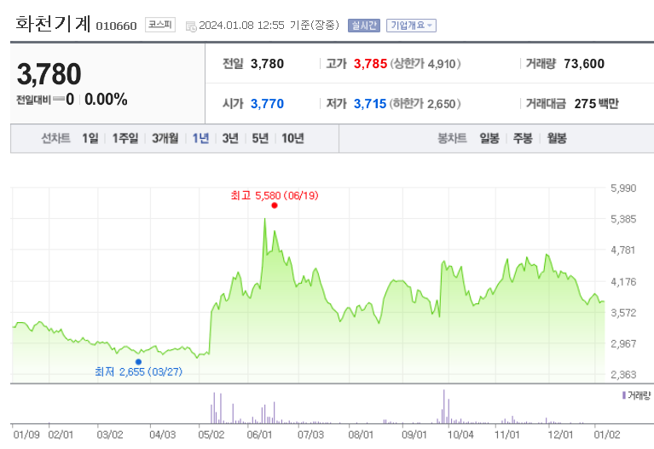654x449 pixels.
Task: Click the blue 최저 2,655 low marker dot
Action: (138, 362)
